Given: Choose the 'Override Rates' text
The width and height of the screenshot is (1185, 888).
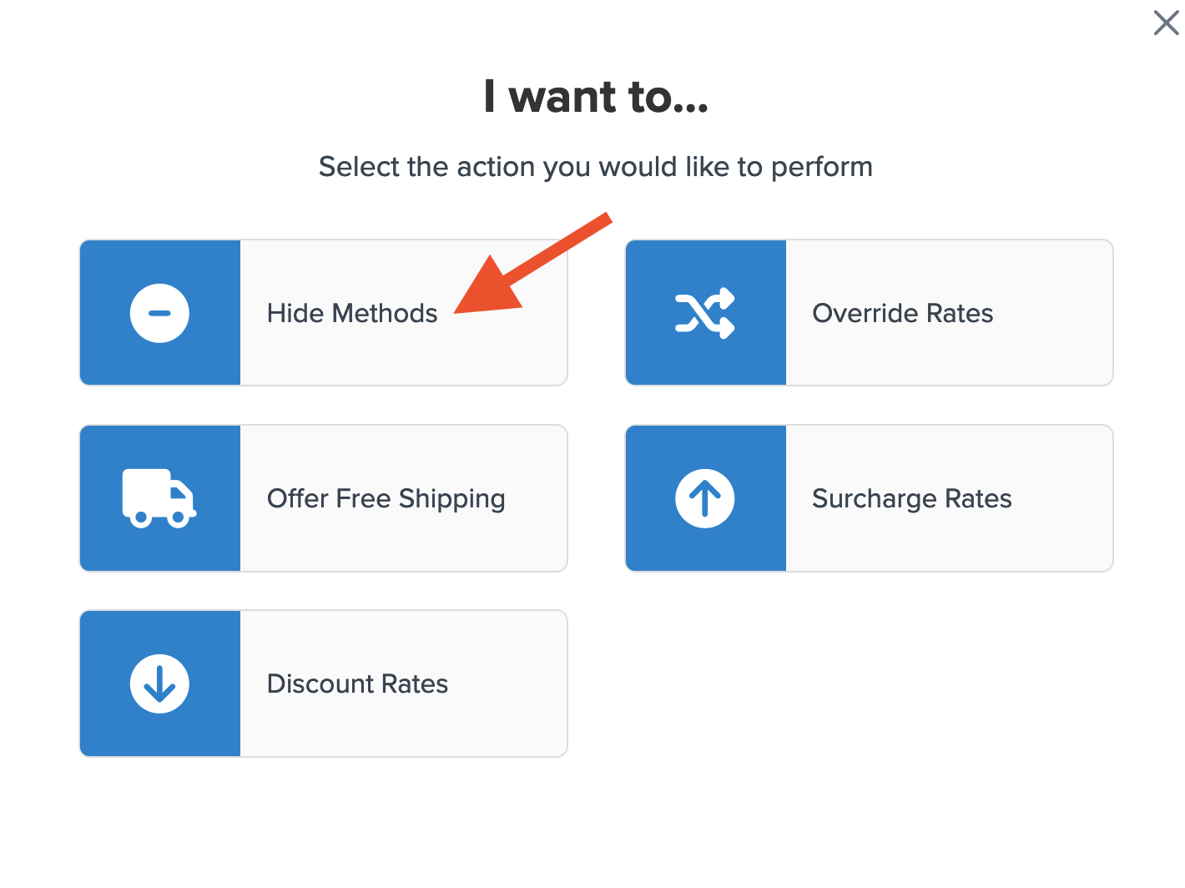Looking at the screenshot, I should coord(902,314).
